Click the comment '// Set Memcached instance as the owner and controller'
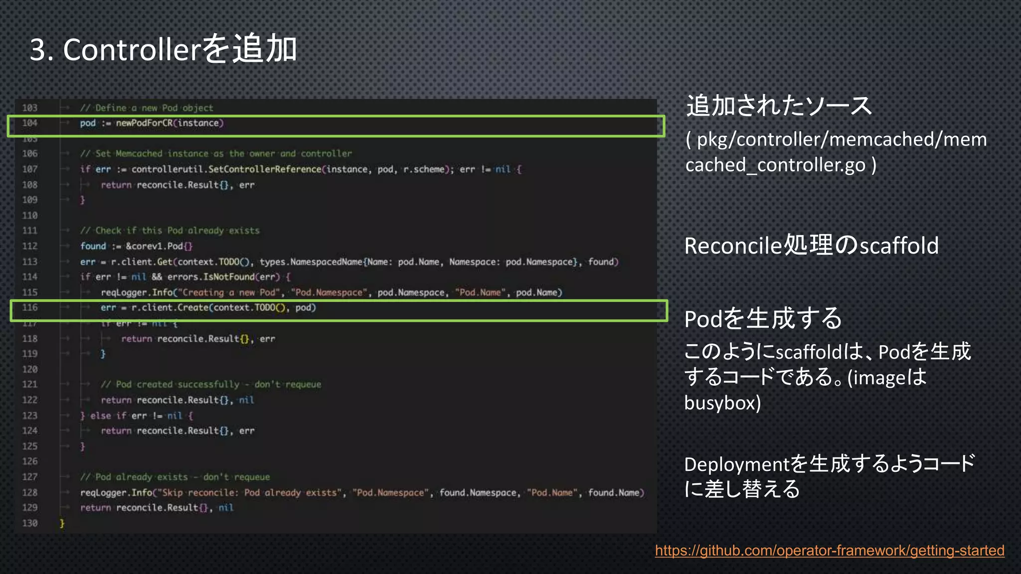This screenshot has height=574, width=1021. click(x=216, y=153)
